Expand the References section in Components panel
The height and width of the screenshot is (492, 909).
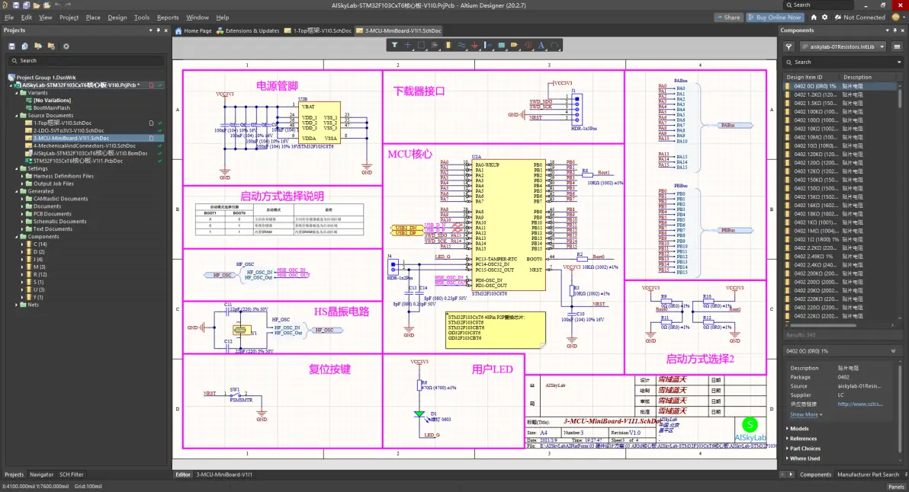coord(787,439)
